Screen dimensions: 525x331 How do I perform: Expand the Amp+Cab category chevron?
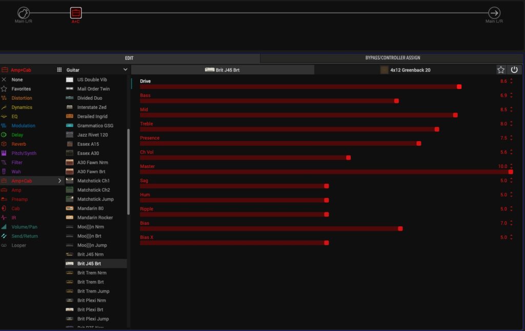point(59,181)
